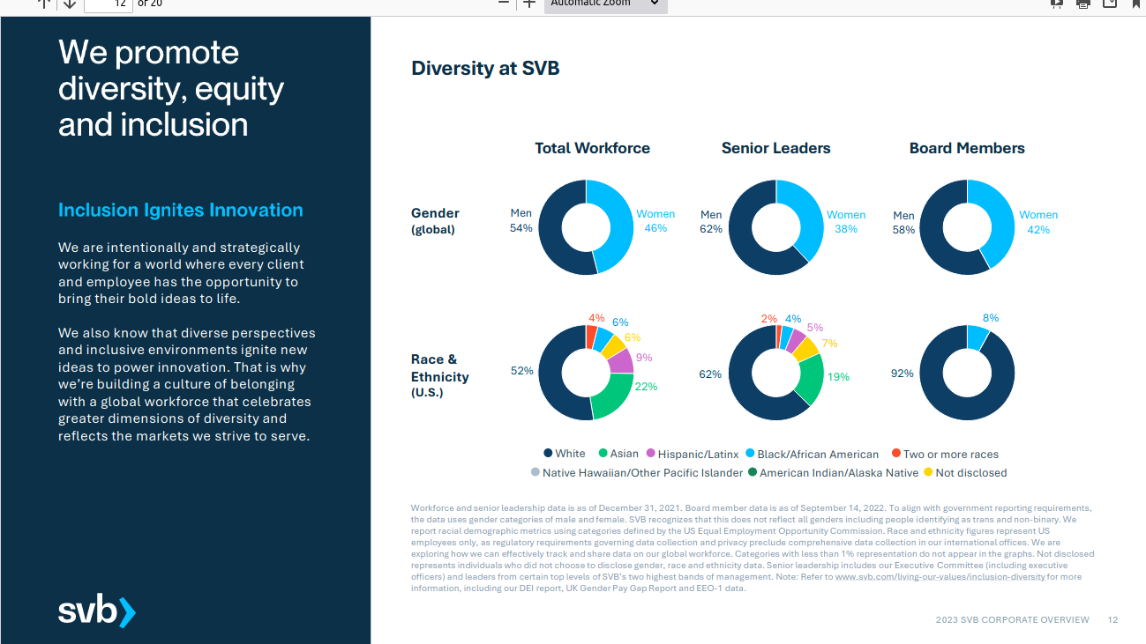The width and height of the screenshot is (1146, 644).
Task: Click the '92%' Board Members label
Action: pos(903,374)
